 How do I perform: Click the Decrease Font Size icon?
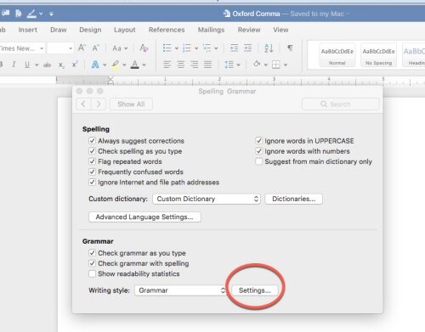(95, 48)
